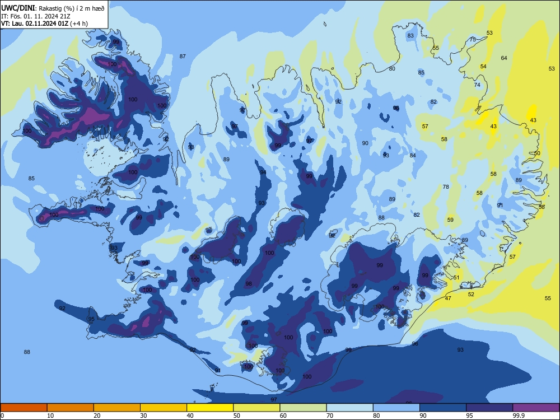560x420 pixels.
Task: Click the 'VT: Lau. 02.11.2024 01Z' line
Action: (35, 24)
